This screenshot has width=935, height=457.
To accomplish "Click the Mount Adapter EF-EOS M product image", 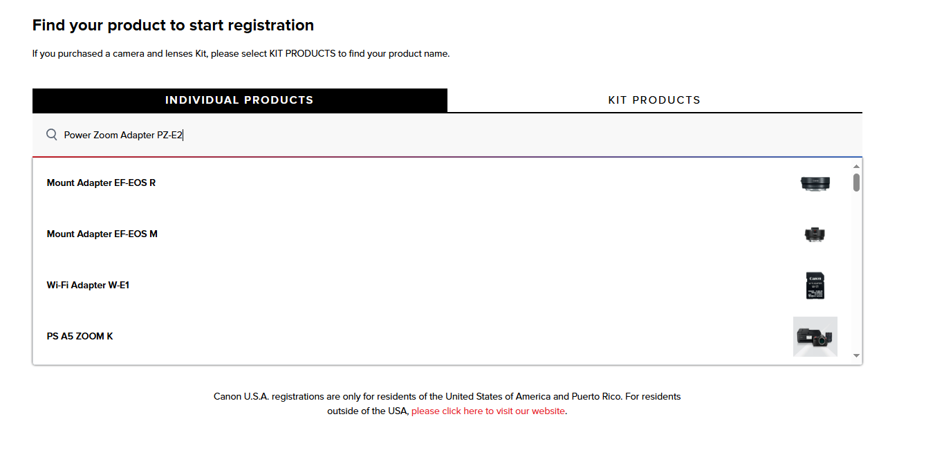I will (x=815, y=234).
